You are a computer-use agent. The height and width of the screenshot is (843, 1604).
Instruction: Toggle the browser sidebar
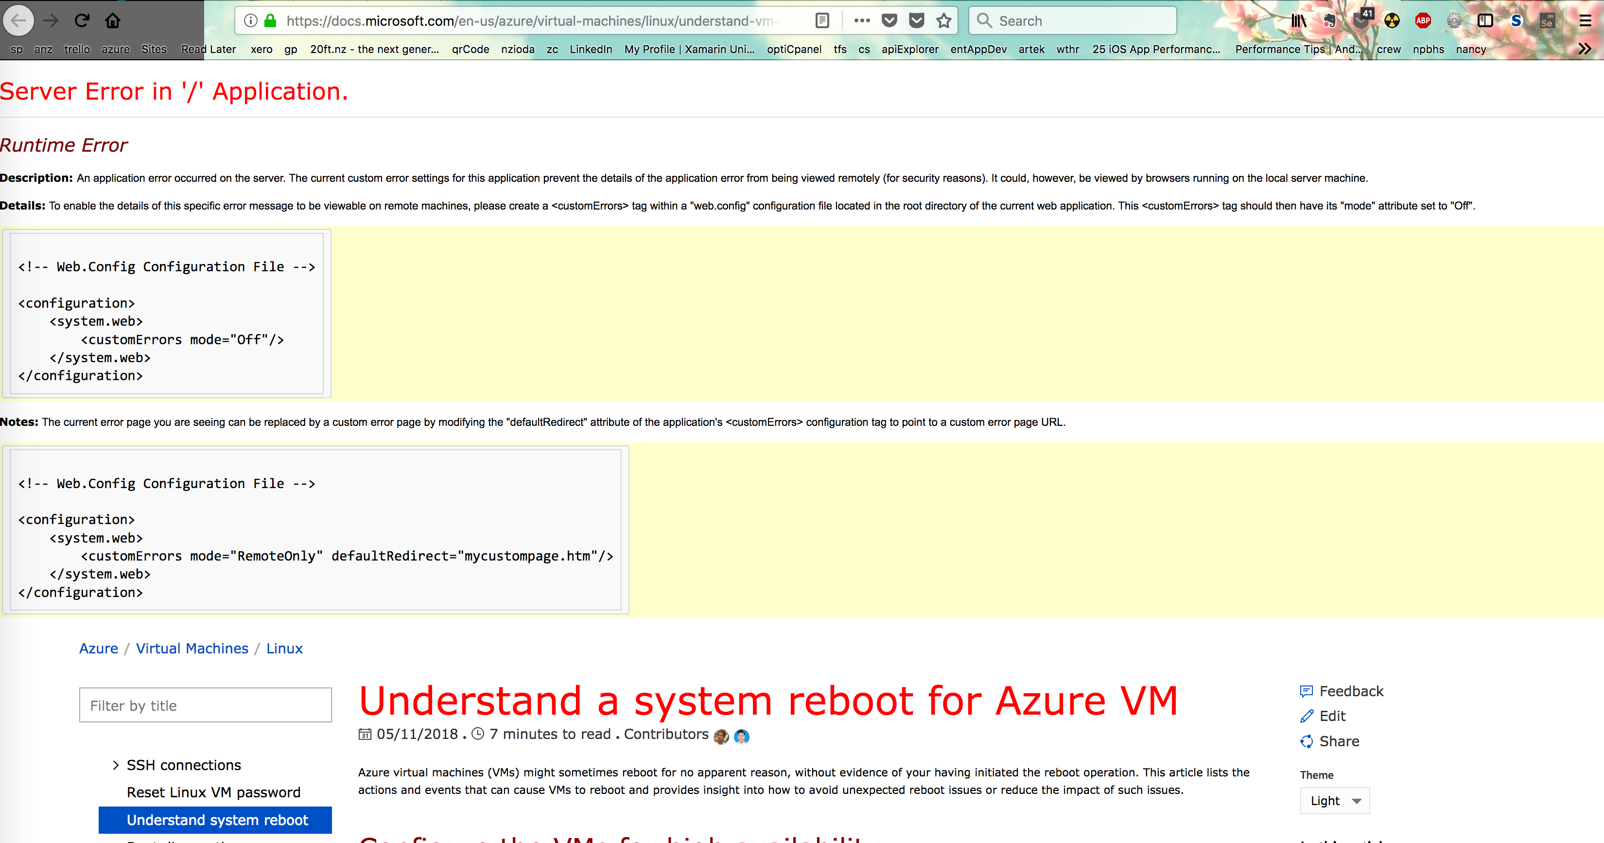pos(1486,20)
